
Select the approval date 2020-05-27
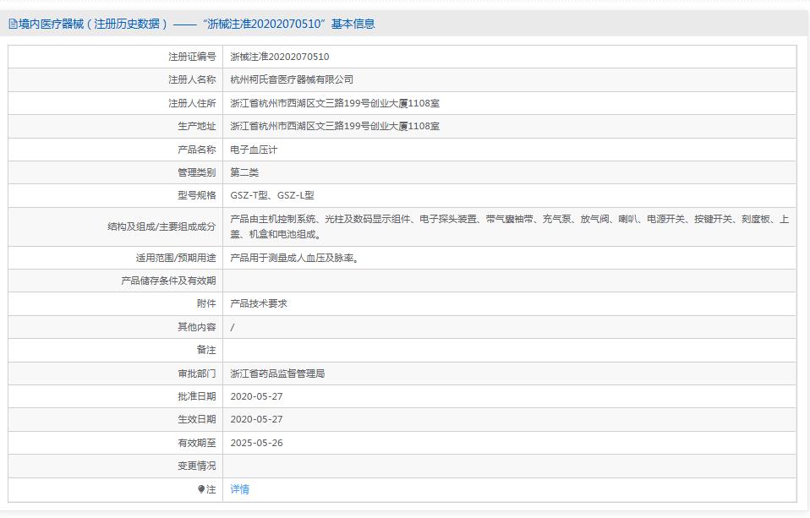(x=255, y=395)
